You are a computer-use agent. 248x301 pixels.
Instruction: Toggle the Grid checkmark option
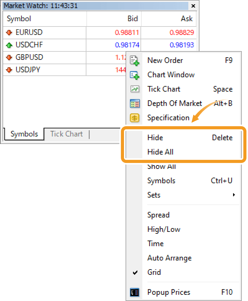point(183,272)
